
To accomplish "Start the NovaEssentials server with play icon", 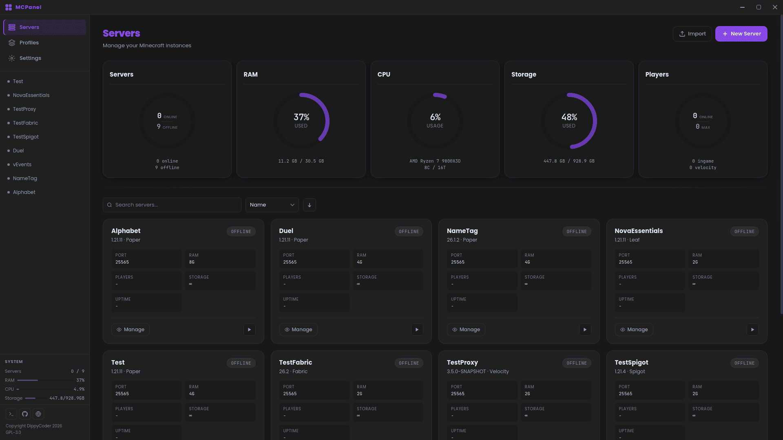I will pos(753,330).
